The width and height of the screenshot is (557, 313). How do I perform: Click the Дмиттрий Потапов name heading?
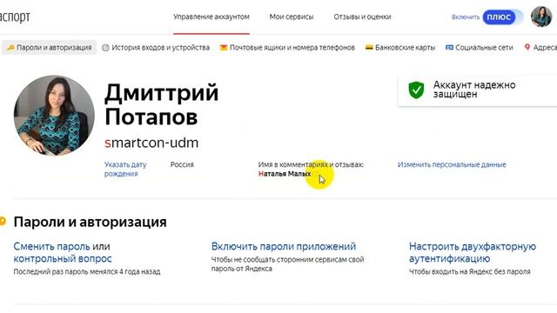click(161, 104)
